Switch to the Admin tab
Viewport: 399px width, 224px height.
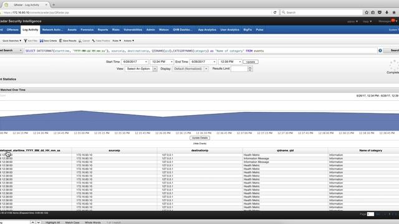151,30
